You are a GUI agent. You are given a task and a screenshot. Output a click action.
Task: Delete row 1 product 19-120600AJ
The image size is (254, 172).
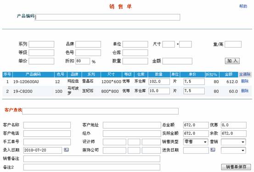(245, 81)
